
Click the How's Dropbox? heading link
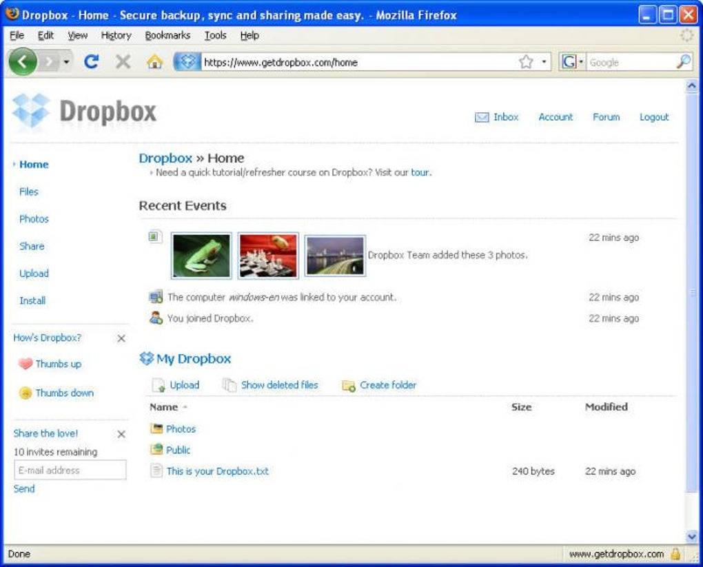[x=47, y=338]
